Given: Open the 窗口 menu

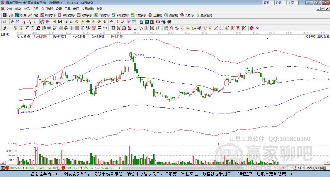Looking at the screenshot, I should (x=76, y=9).
